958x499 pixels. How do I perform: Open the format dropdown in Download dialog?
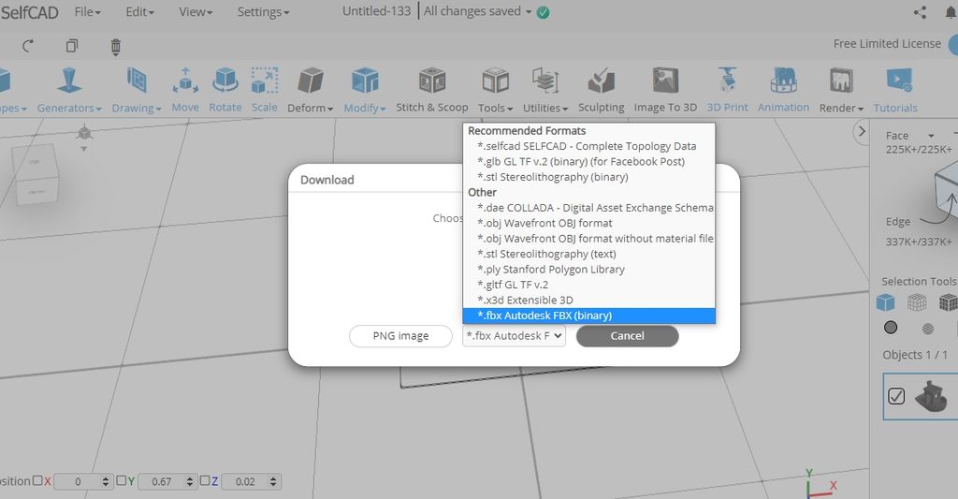tap(514, 336)
